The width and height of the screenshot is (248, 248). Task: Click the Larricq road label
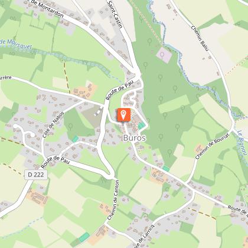pyautogui.click(x=143, y=236)
